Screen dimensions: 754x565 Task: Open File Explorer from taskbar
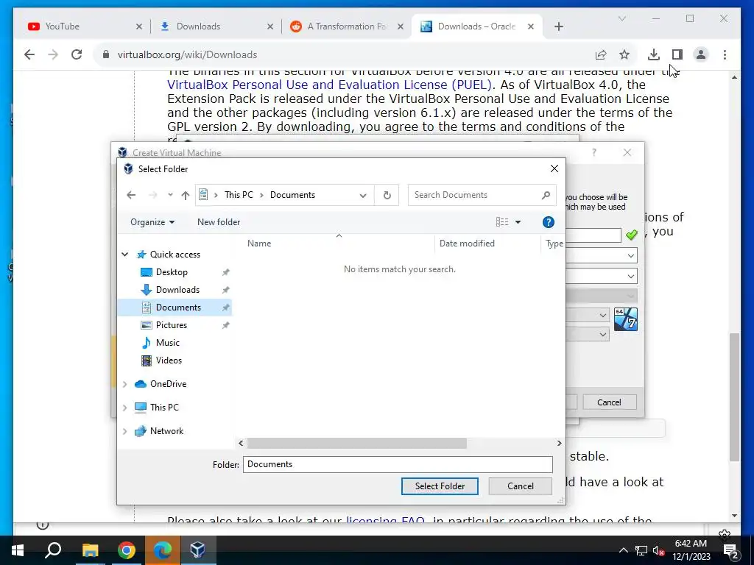coord(90,550)
